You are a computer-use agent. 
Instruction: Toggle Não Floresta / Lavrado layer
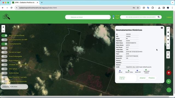[x=4, y=77]
